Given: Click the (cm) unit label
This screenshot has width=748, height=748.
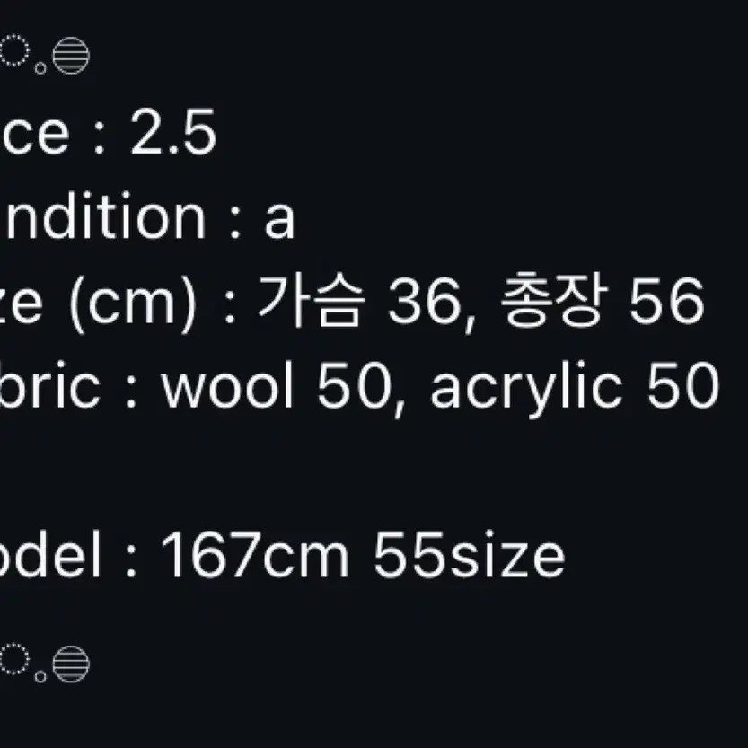Looking at the screenshot, I should point(133,302).
